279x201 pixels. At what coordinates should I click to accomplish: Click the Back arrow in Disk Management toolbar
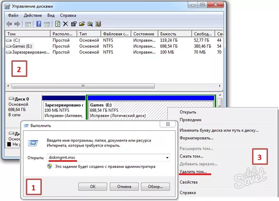point(9,24)
